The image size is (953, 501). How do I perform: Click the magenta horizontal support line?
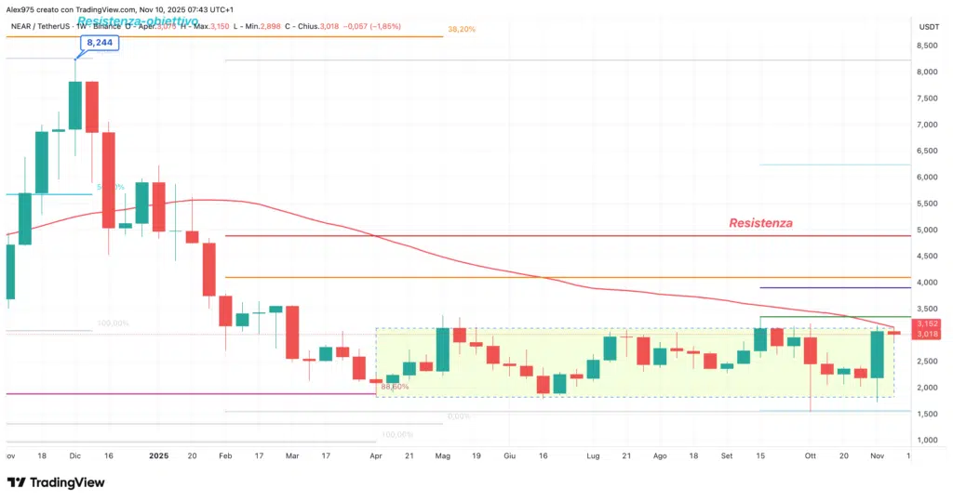click(x=186, y=393)
